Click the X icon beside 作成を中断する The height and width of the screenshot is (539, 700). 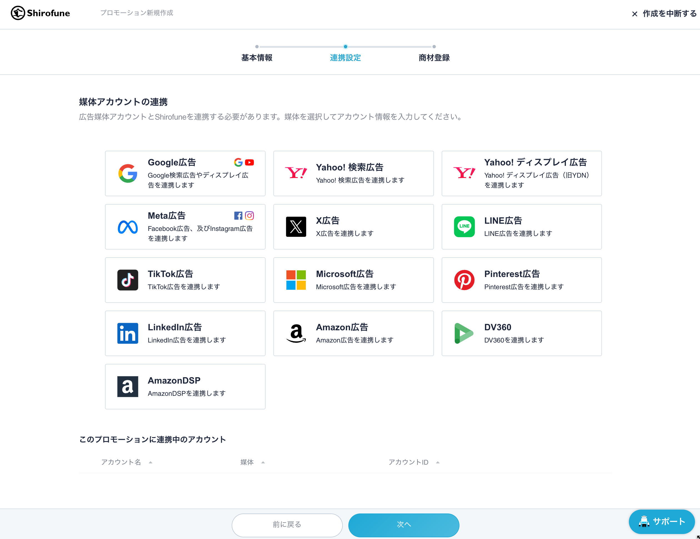coord(634,14)
